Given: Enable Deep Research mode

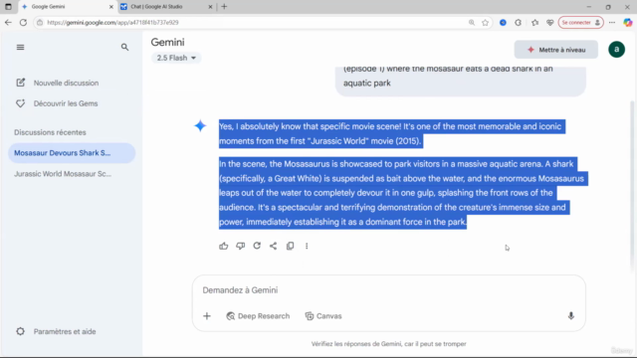Looking at the screenshot, I should 258,316.
